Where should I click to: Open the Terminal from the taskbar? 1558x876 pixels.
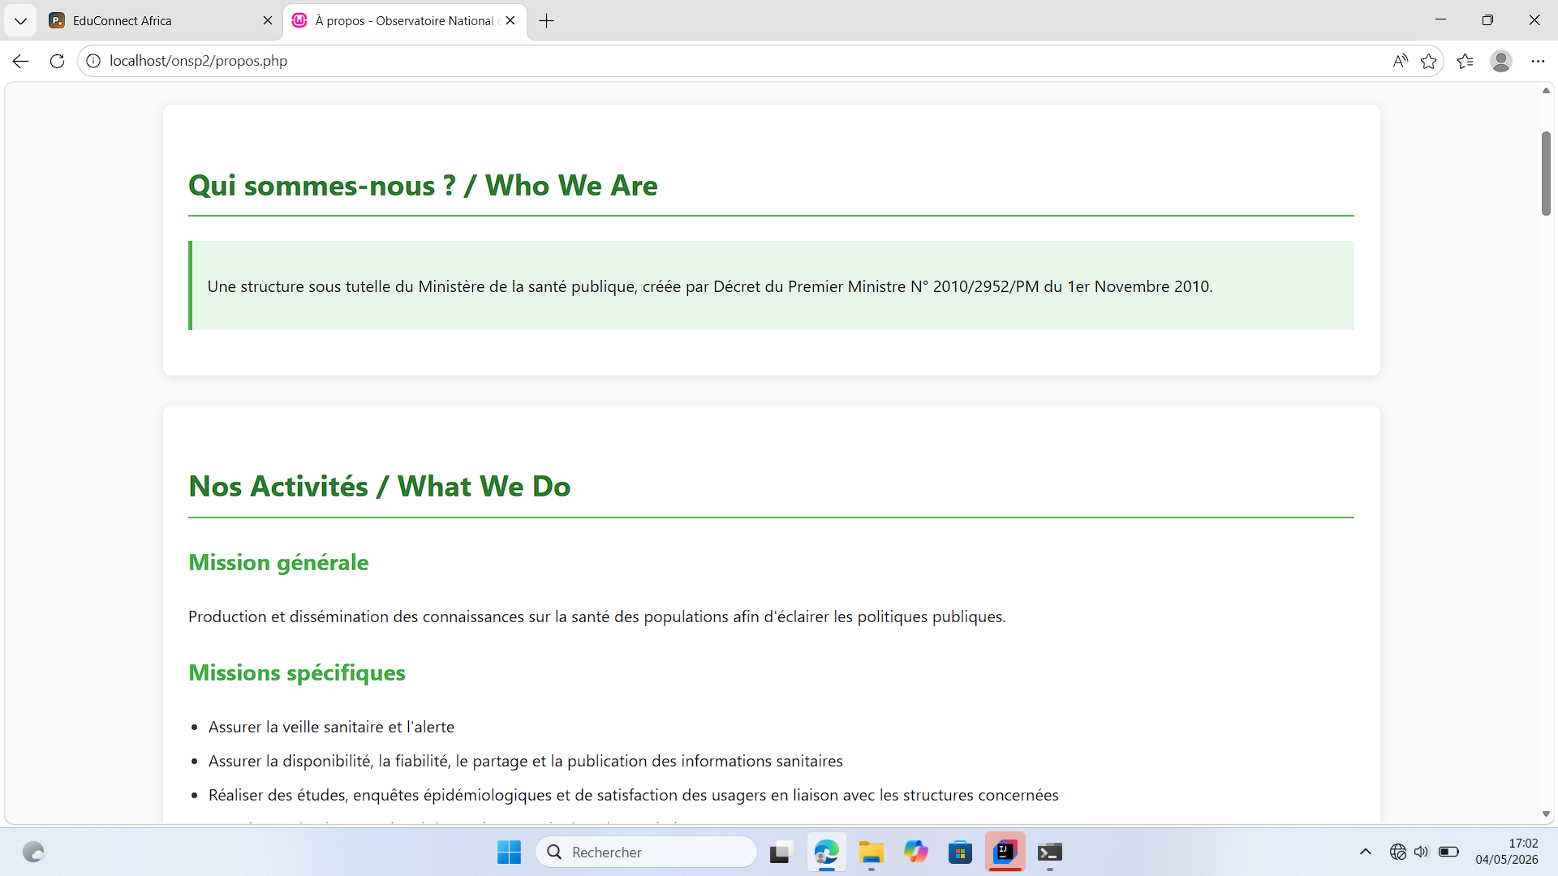pos(1050,852)
